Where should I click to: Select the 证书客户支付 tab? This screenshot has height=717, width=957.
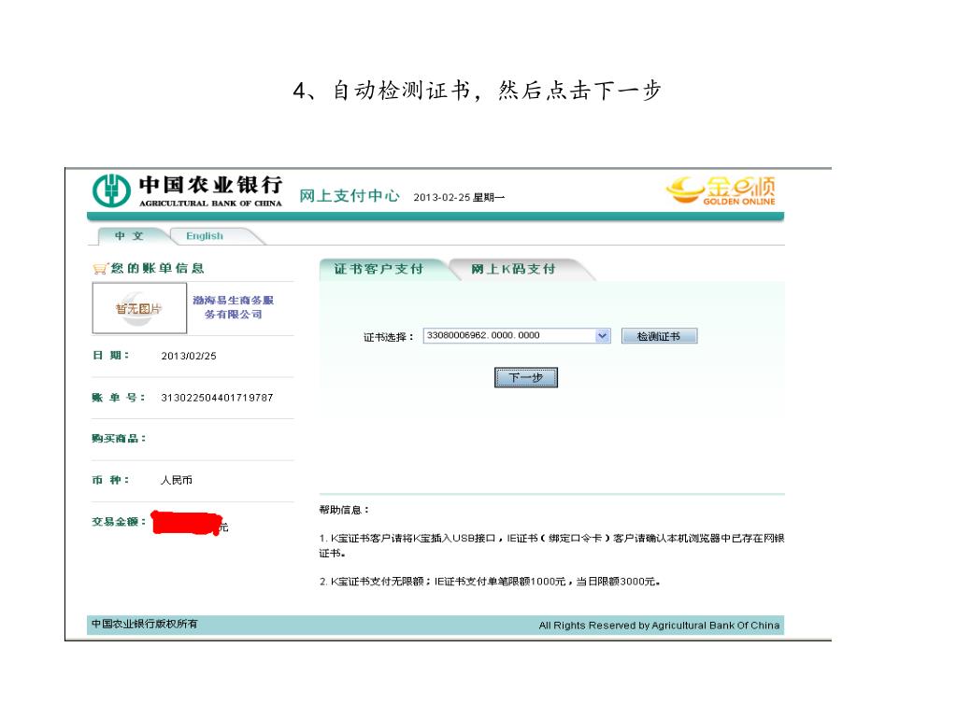click(x=379, y=269)
